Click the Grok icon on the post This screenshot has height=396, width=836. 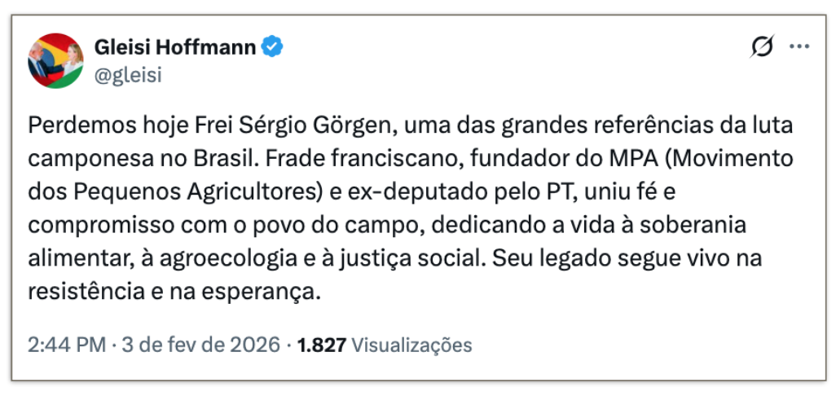pyautogui.click(x=762, y=48)
